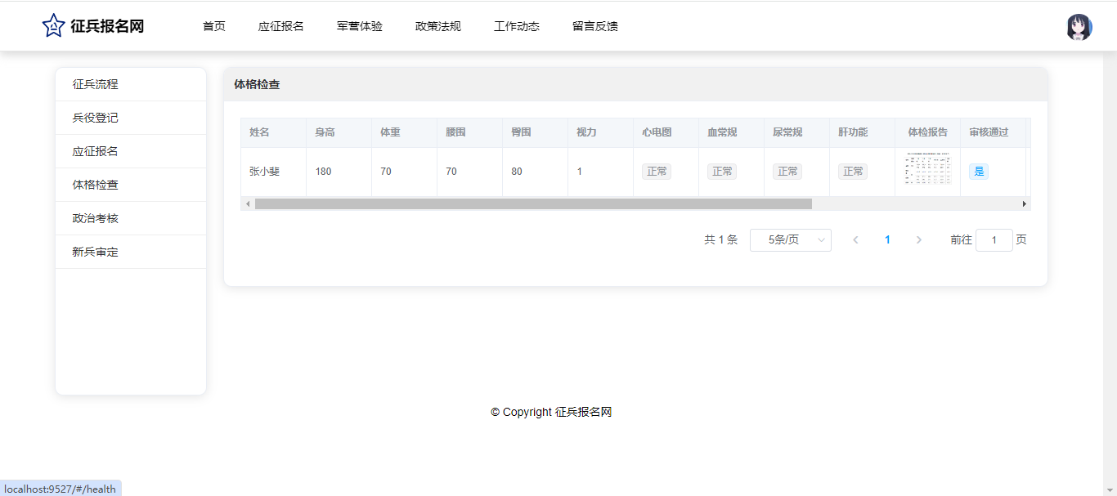The height and width of the screenshot is (496, 1117).
Task: Open 政策法规 in top navigation
Action: (x=438, y=26)
